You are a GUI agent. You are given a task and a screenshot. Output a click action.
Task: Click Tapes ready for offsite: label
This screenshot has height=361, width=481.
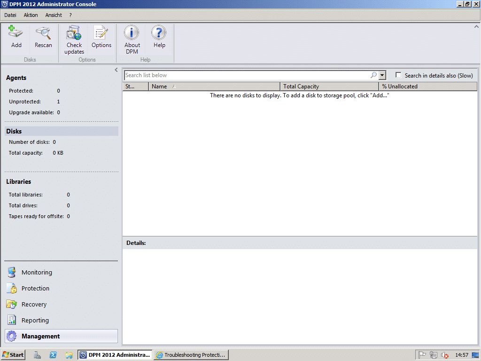[x=36, y=216]
